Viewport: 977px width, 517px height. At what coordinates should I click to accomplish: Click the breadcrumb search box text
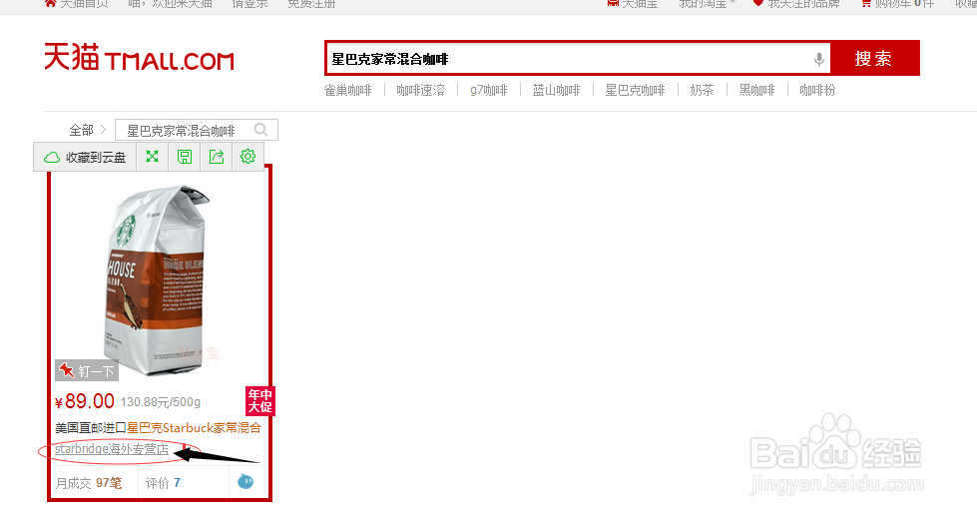coord(181,131)
